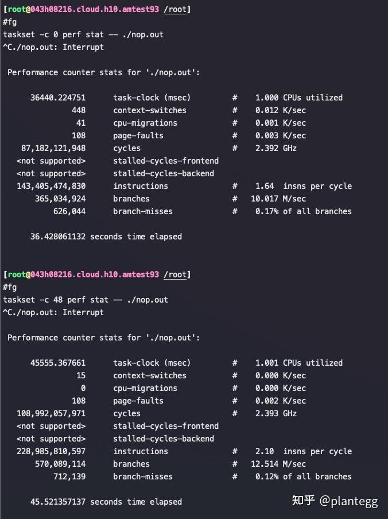This screenshot has width=388, height=519.
Task: Select the branch-misses count 626,044
Action: click(x=69, y=211)
